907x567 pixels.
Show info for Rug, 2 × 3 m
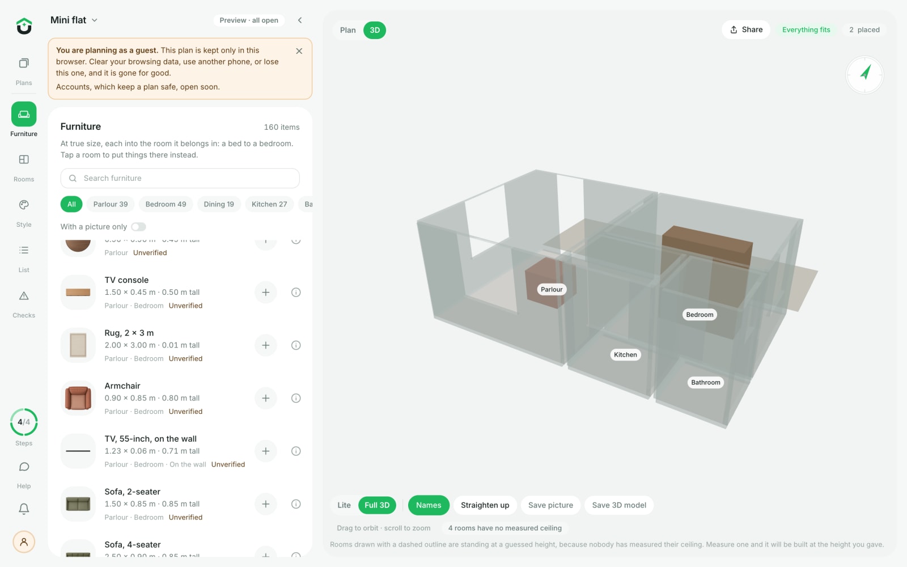click(x=296, y=345)
